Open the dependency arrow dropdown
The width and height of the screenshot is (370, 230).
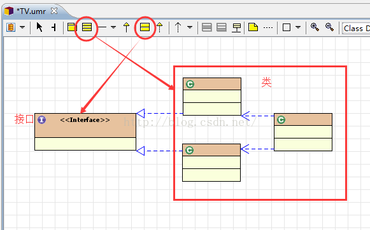point(190,27)
